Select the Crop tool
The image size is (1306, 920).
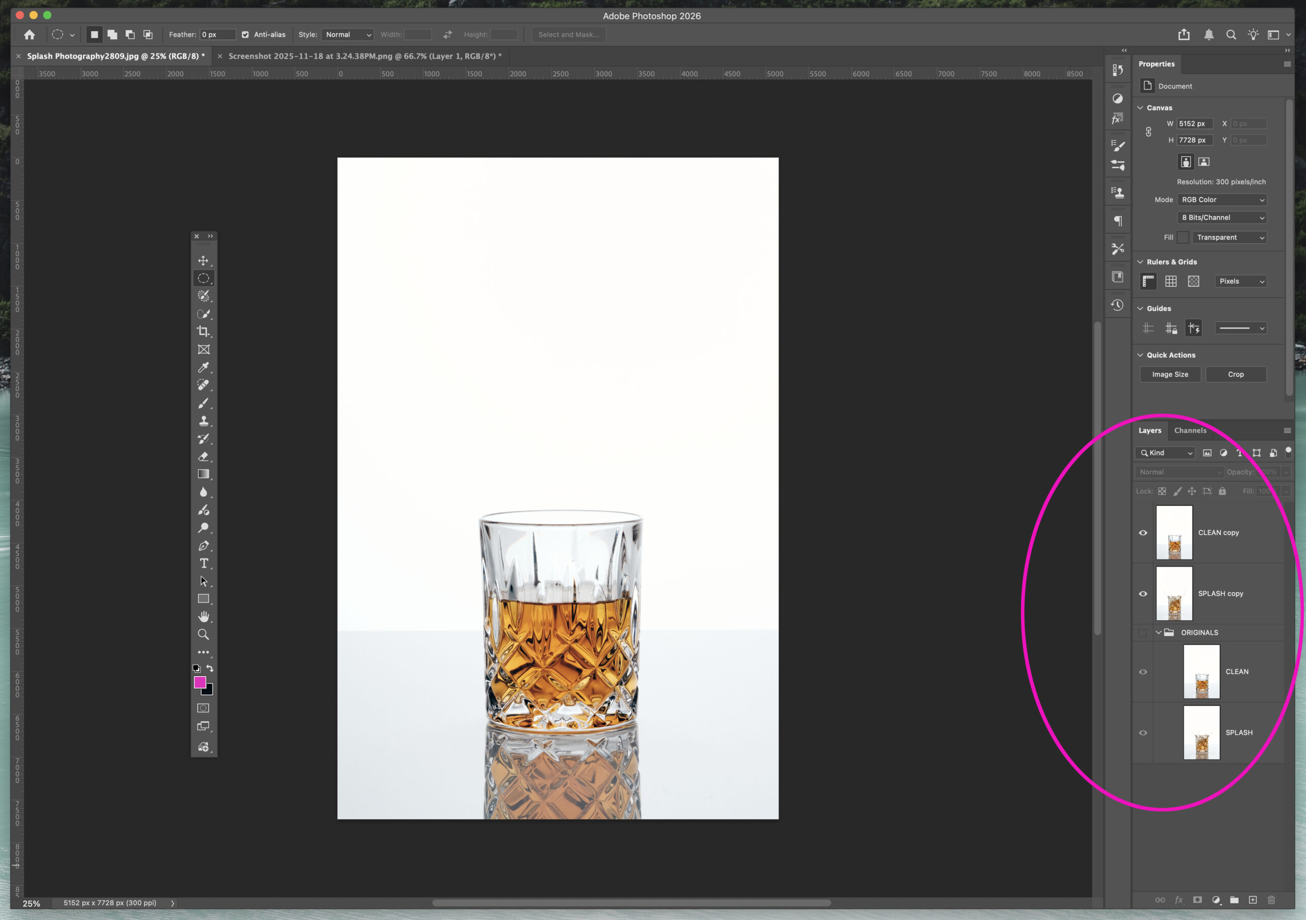click(204, 331)
